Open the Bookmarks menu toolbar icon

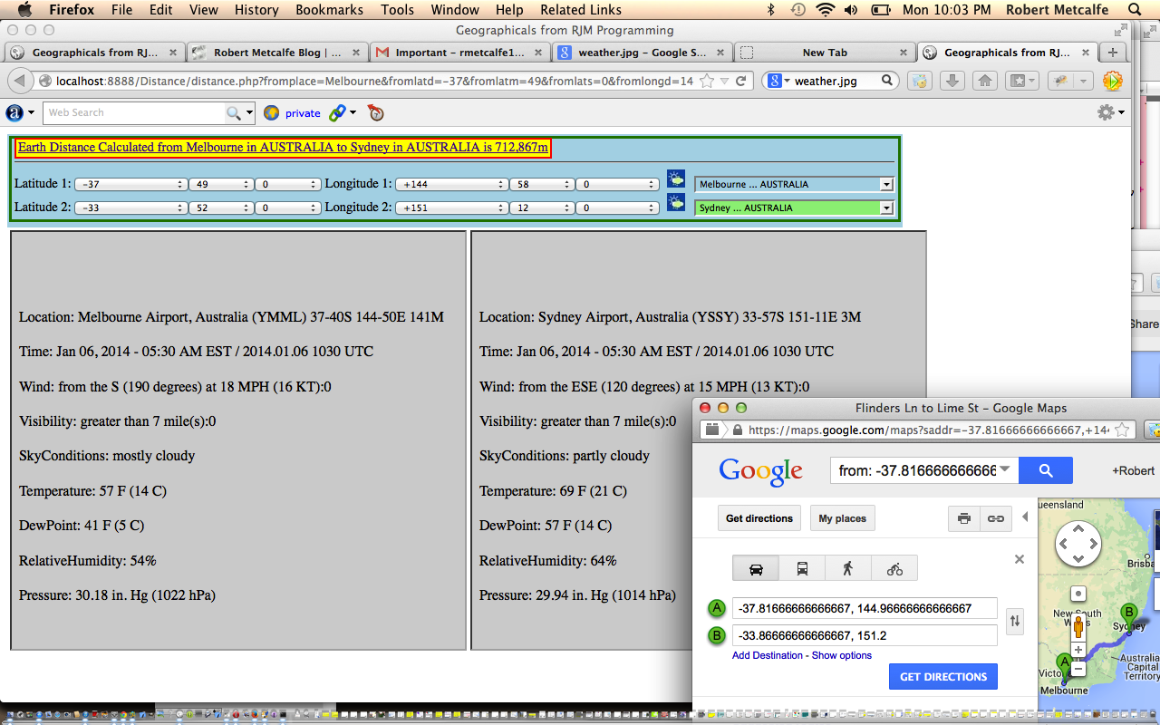pyautogui.click(x=1022, y=81)
